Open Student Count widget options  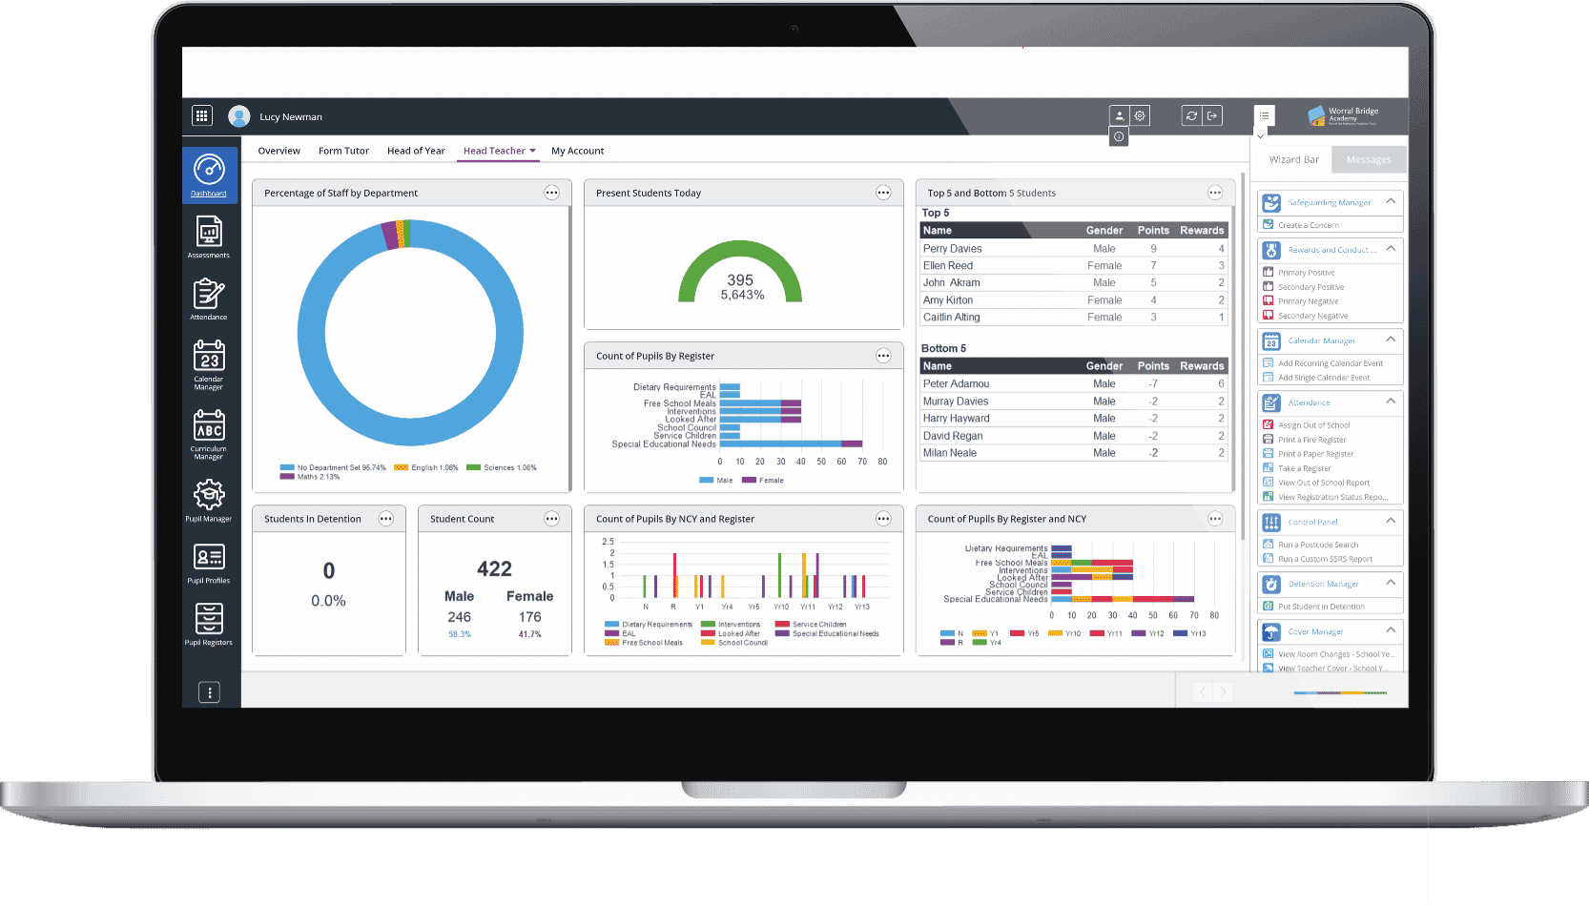[x=551, y=519]
